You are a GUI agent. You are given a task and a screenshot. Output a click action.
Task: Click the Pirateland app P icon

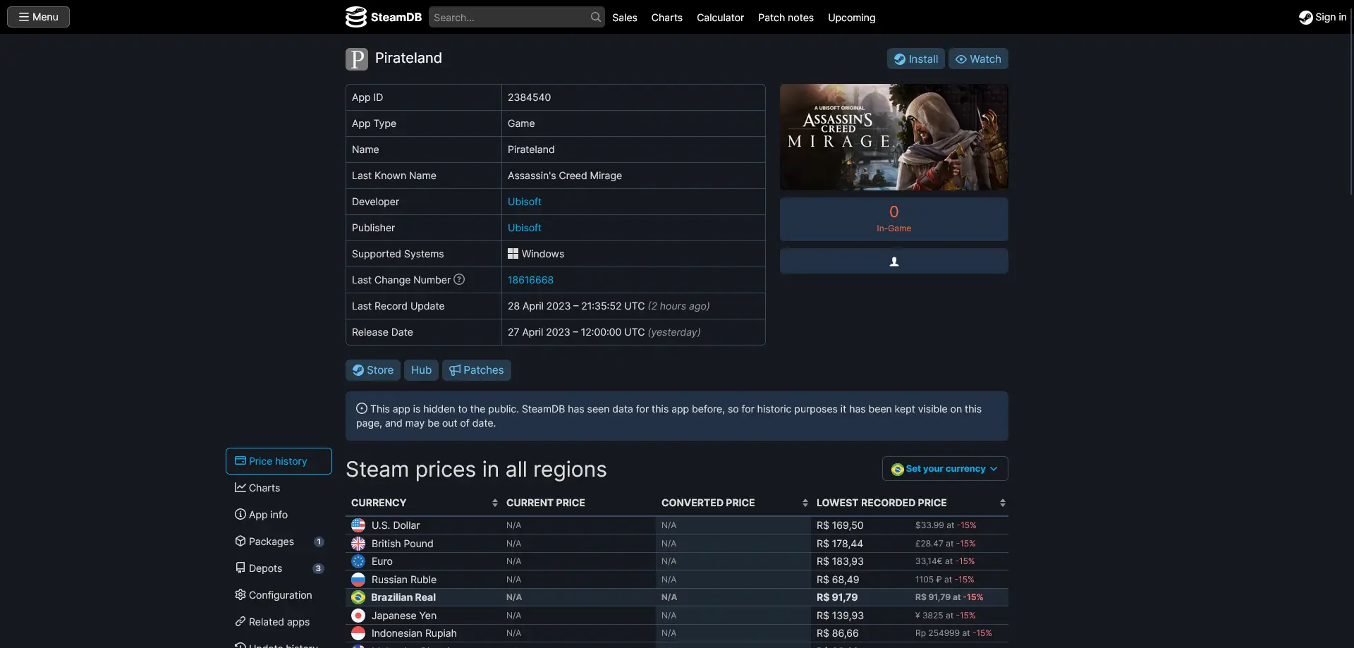coord(357,59)
